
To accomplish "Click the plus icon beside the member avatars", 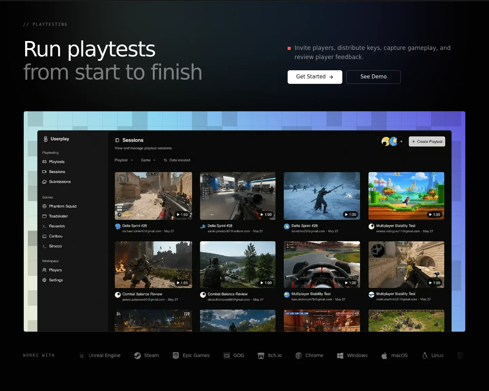I will [x=401, y=142].
